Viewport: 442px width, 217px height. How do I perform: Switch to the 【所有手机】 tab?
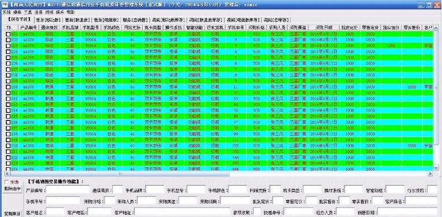[19, 19]
